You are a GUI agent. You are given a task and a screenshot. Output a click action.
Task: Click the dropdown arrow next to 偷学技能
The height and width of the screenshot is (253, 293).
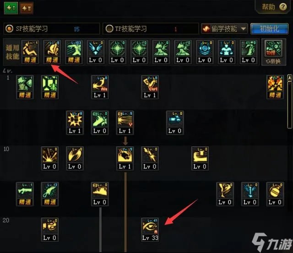[243, 29]
